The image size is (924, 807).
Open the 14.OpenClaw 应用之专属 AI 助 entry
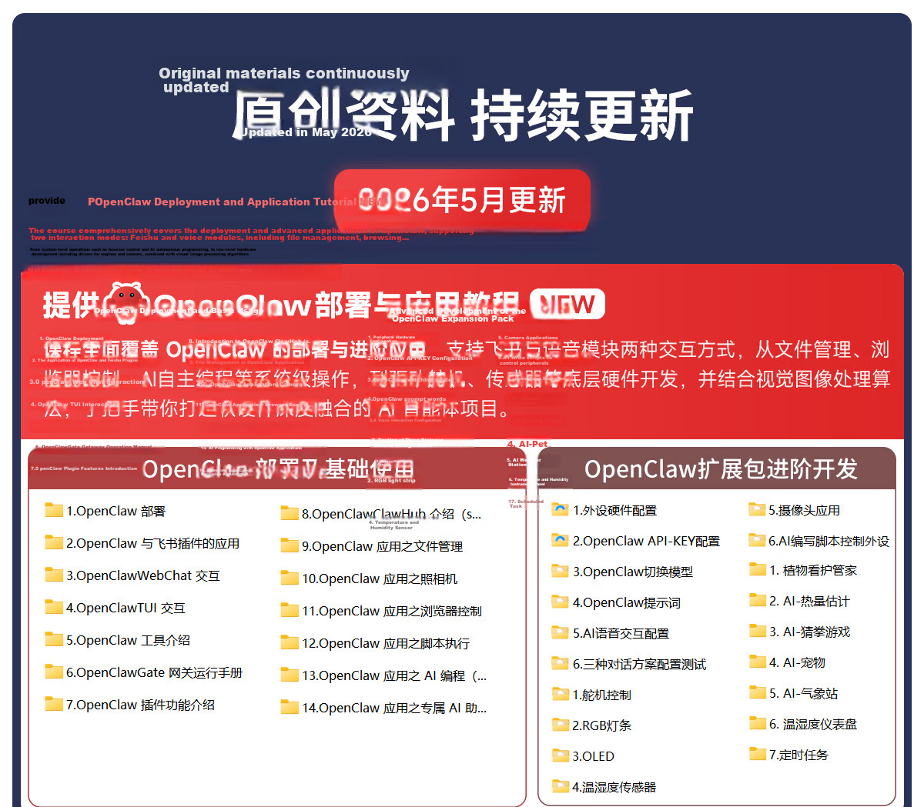coord(394,708)
